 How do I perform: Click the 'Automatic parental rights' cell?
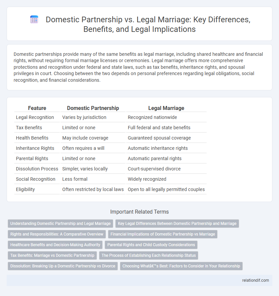pyautogui.click(x=154, y=158)
